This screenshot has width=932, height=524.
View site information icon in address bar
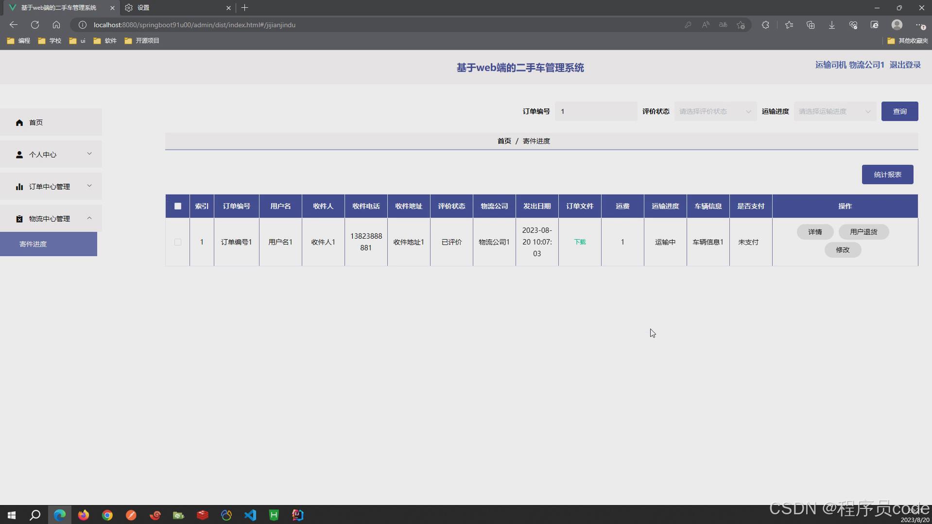click(83, 25)
